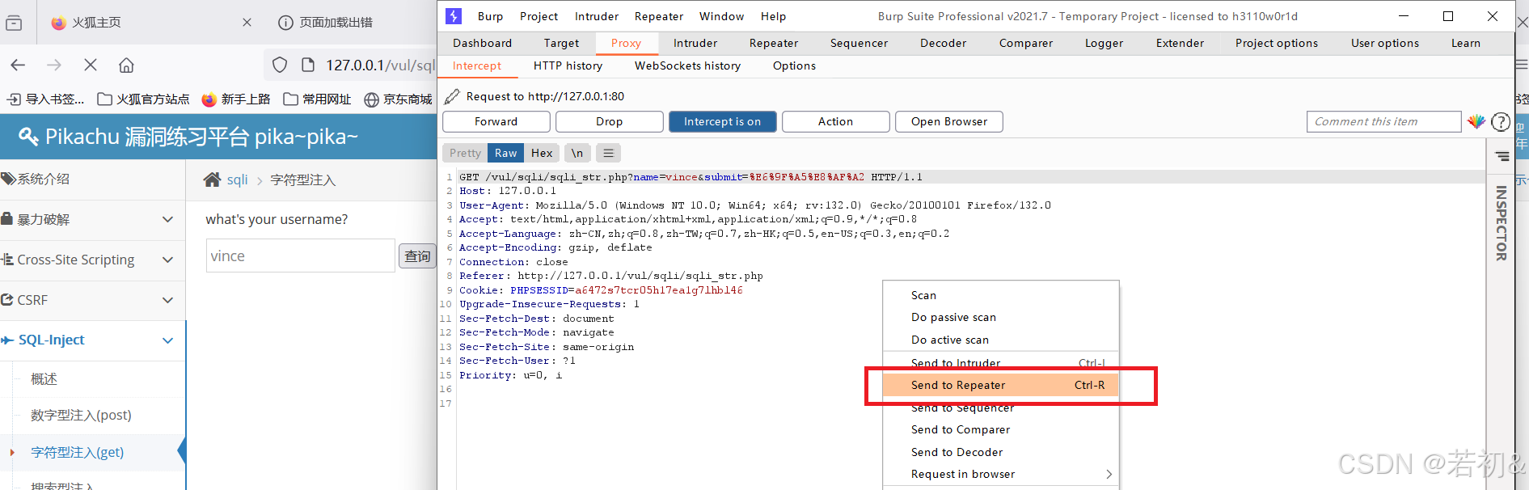Switch to WebSockets history sub-tab

pos(687,66)
